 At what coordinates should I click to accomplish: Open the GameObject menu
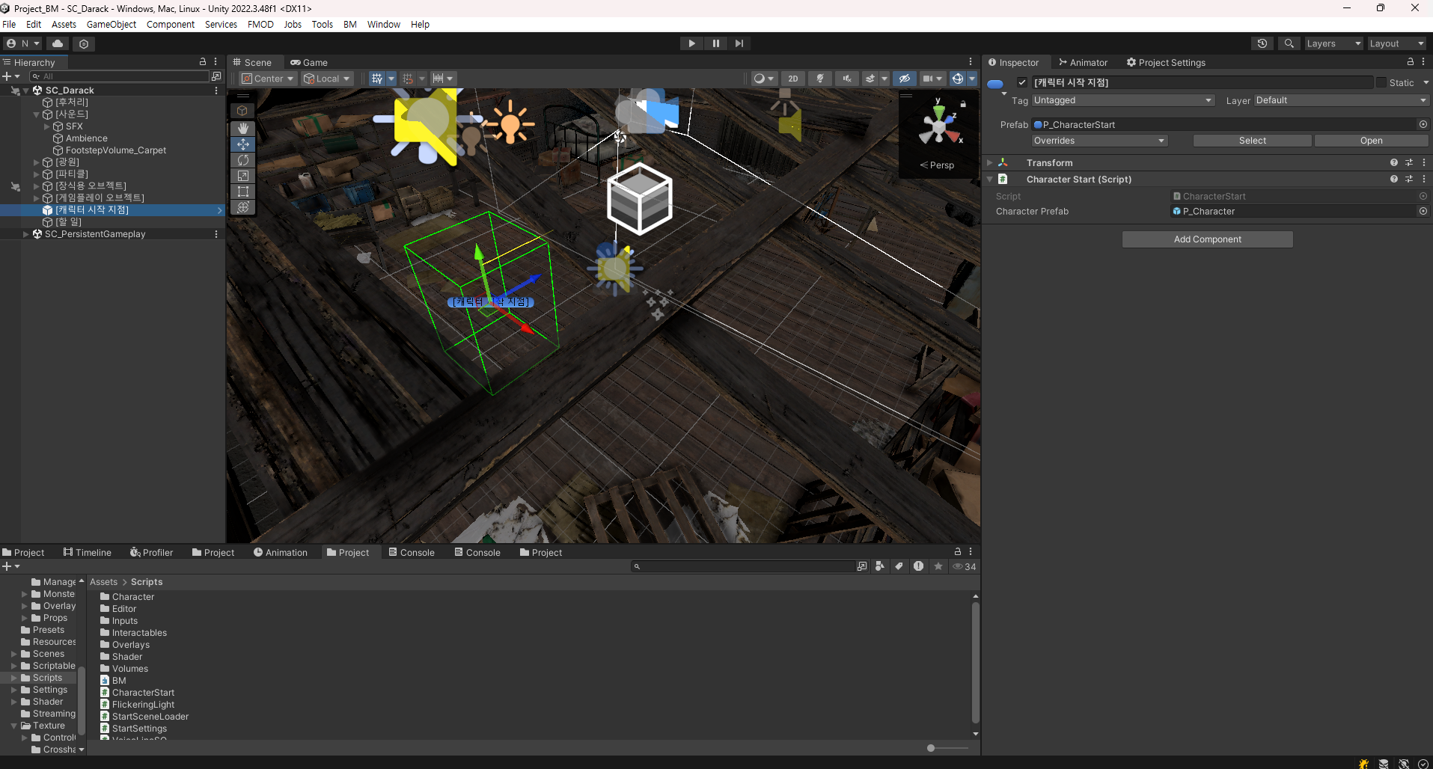[111, 24]
